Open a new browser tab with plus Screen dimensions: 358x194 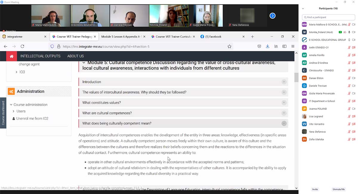(252, 37)
